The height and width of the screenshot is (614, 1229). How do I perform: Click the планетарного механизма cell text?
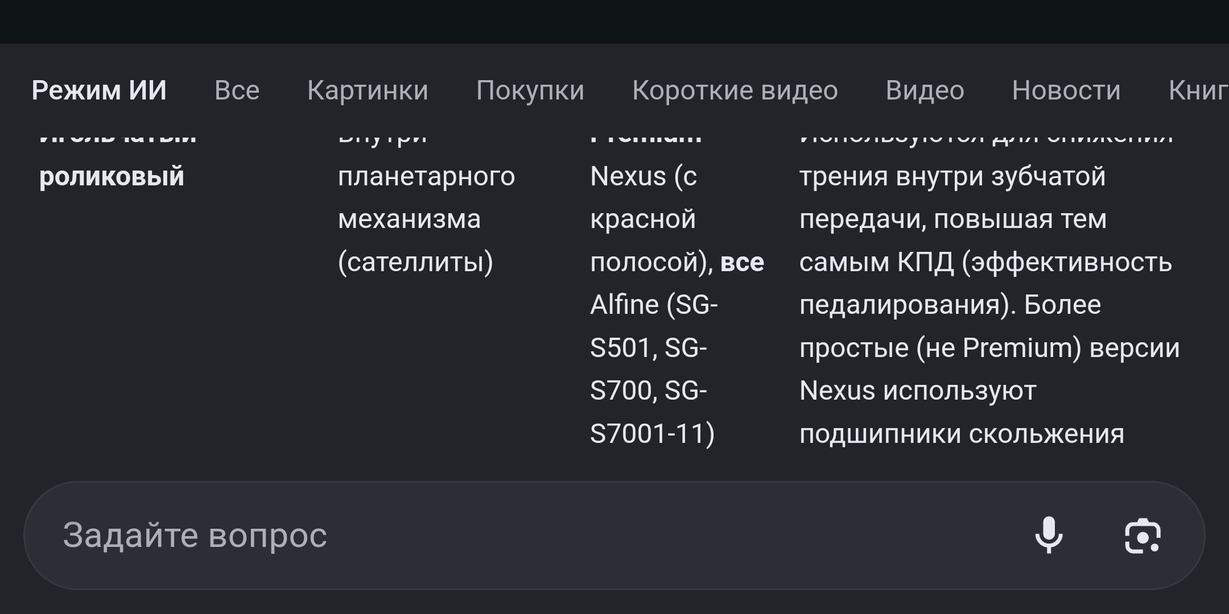click(426, 197)
